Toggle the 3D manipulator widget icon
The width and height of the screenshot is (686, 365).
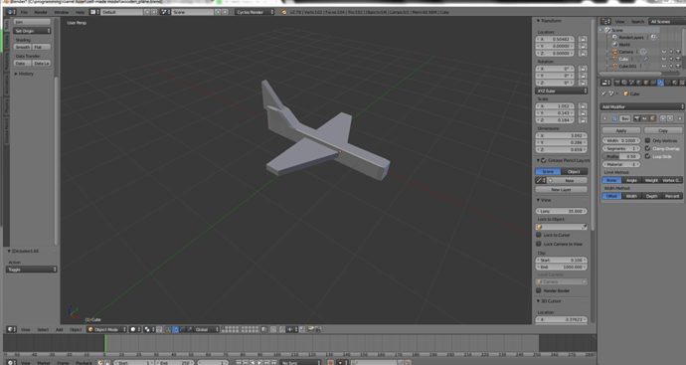pyautogui.click(x=168, y=329)
